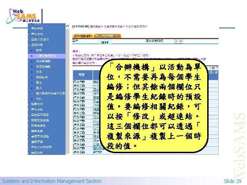Open the 依活動編修 menu item
247x185 pixels.
pos(43,61)
